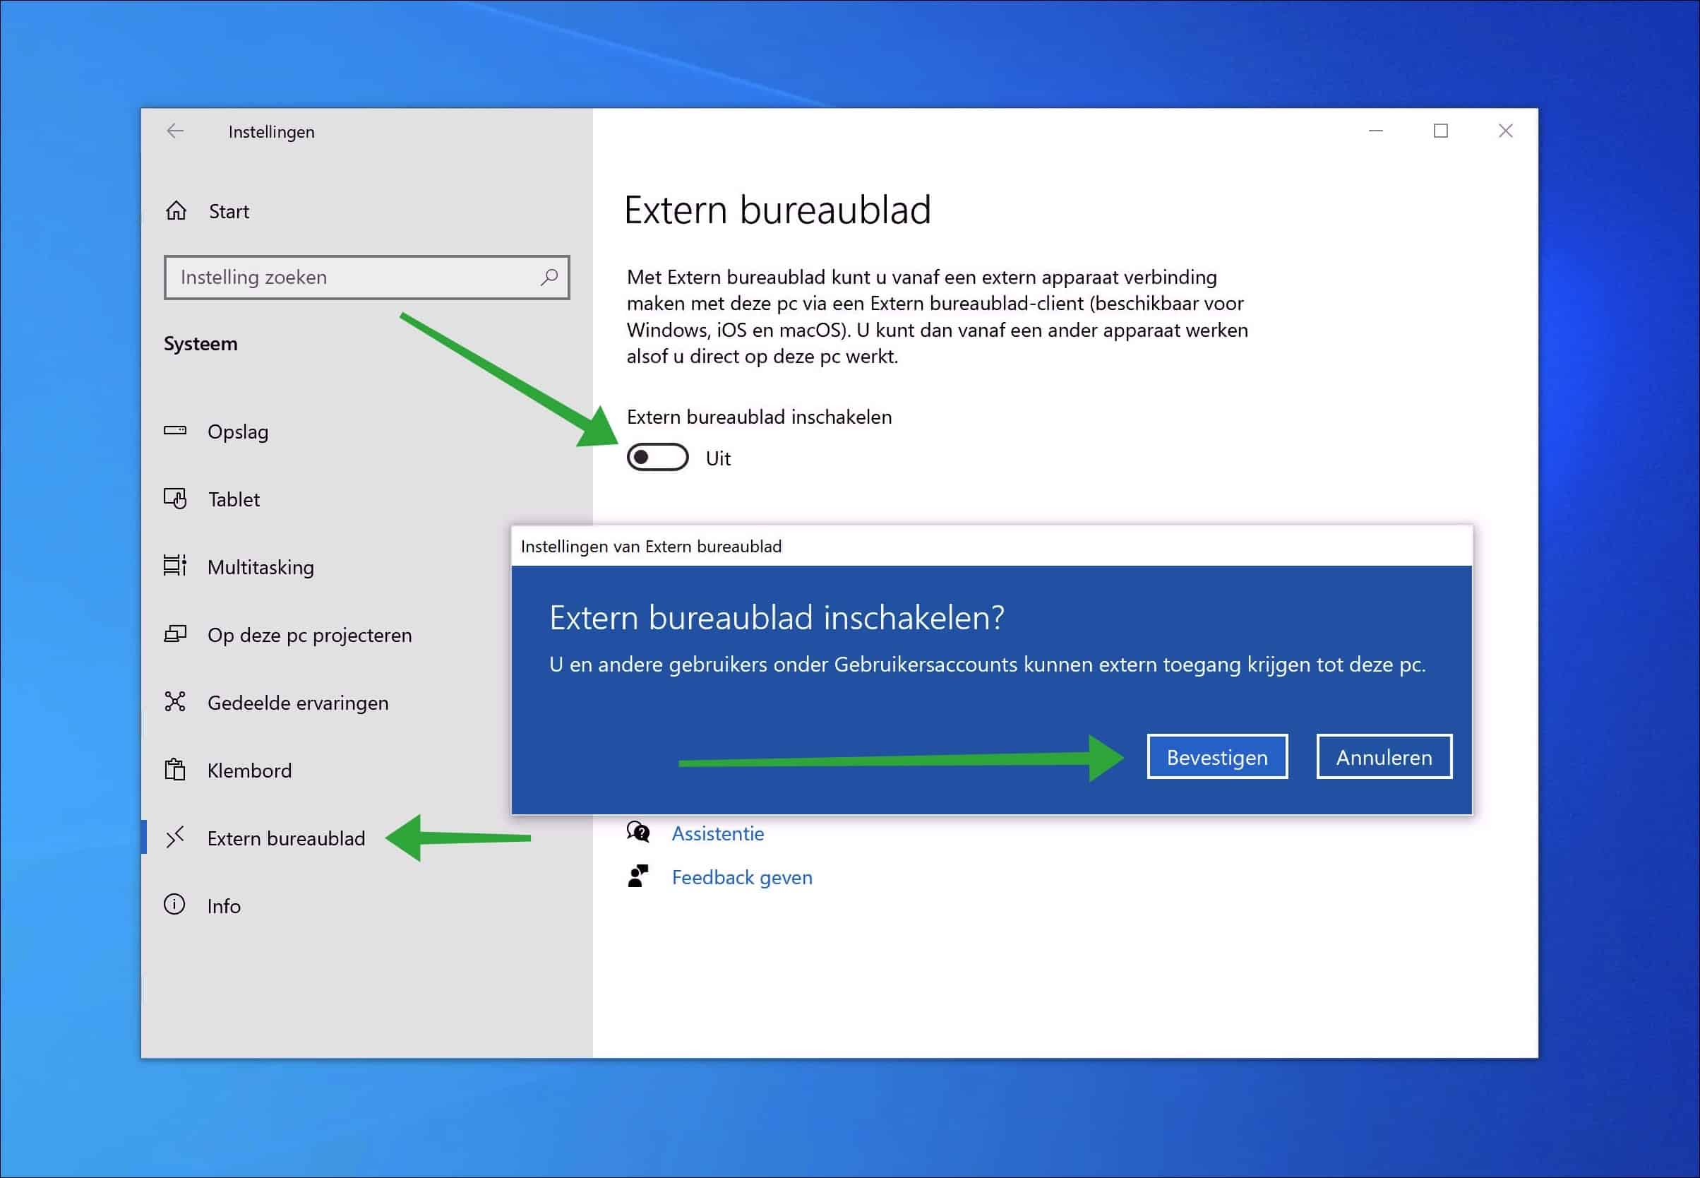Click the Multitasking icon in the sidebar
1700x1178 pixels.
176,566
